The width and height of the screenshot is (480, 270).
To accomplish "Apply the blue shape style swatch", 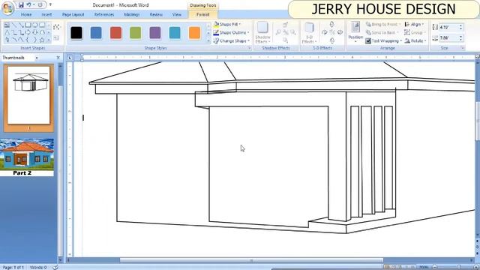I will click(x=96, y=33).
